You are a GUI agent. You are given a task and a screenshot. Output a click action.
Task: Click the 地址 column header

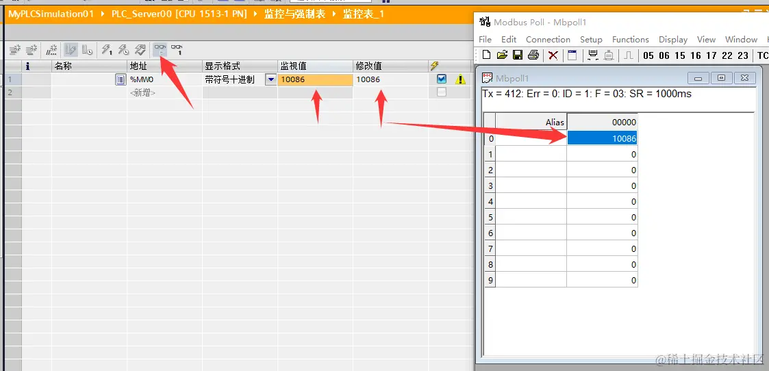pos(164,66)
